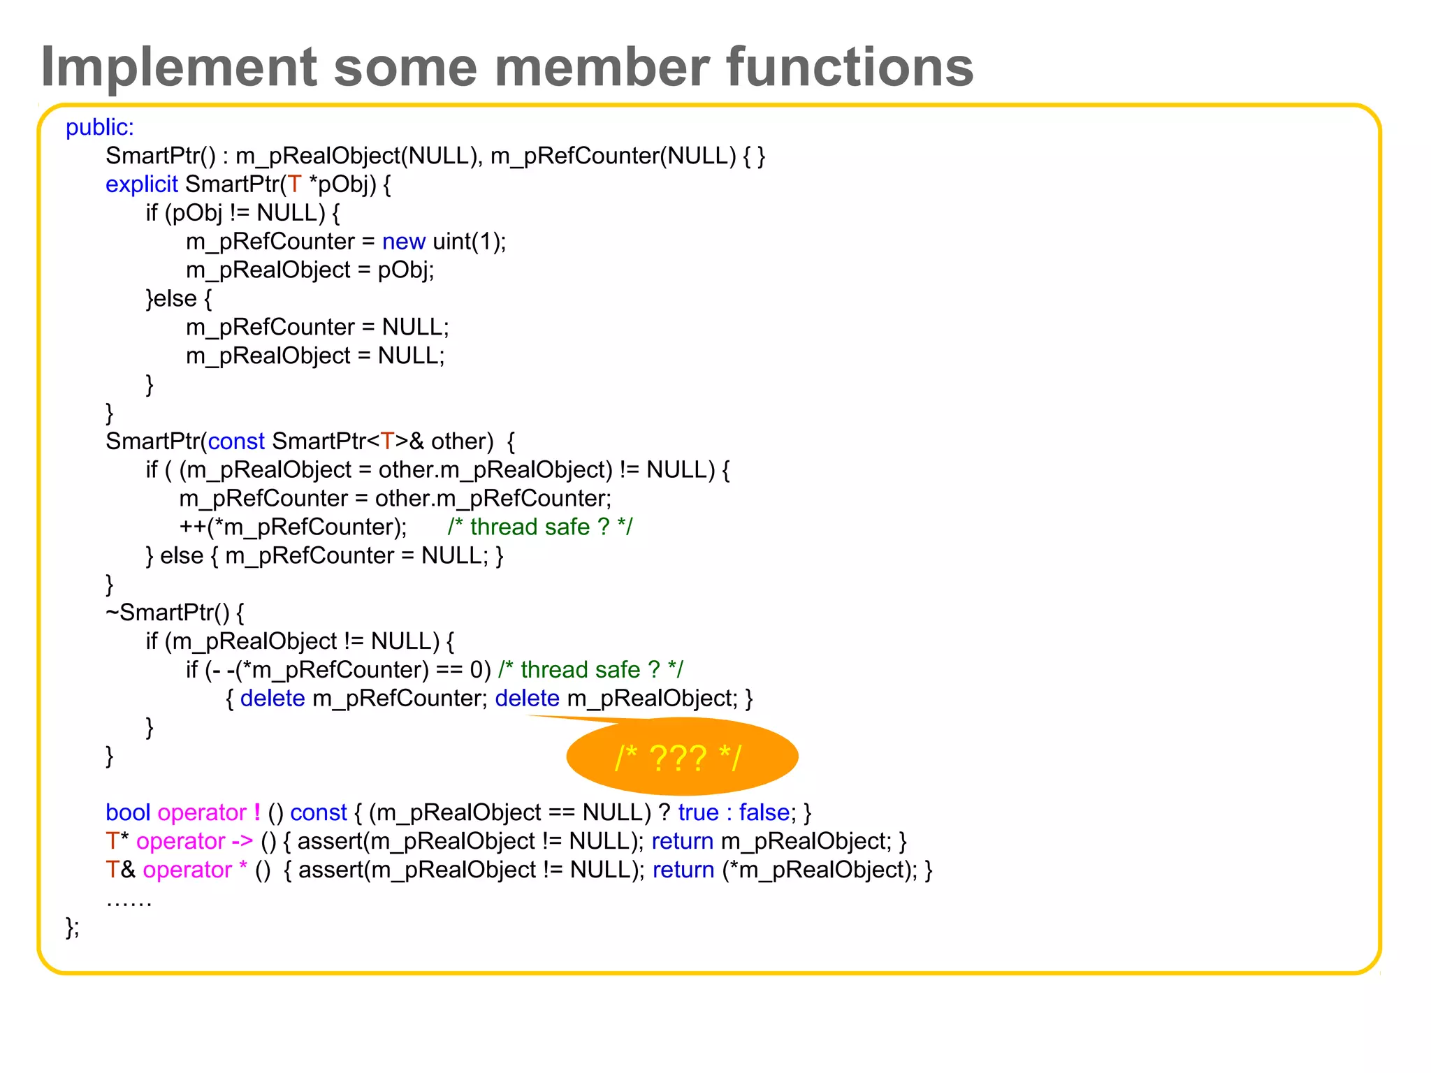Click the pink "operator *" text

pos(194,870)
